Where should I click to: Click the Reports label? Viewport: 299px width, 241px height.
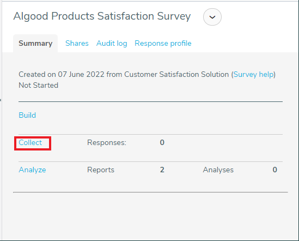pyautogui.click(x=101, y=170)
